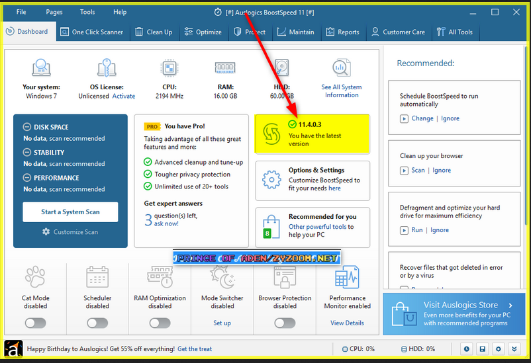The height and width of the screenshot is (363, 531).
Task: Enable Browser Protection toggle
Action: pos(285,323)
